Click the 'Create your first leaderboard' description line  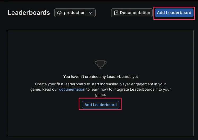click(x=101, y=84)
